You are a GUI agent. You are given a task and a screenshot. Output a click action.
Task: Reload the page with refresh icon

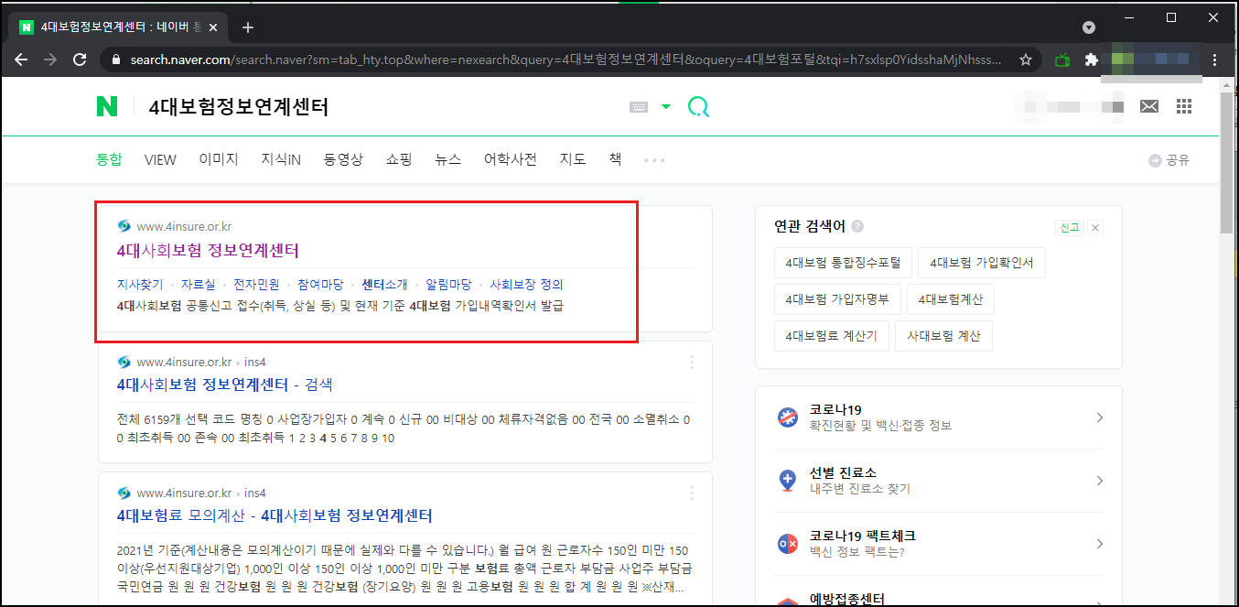(80, 60)
